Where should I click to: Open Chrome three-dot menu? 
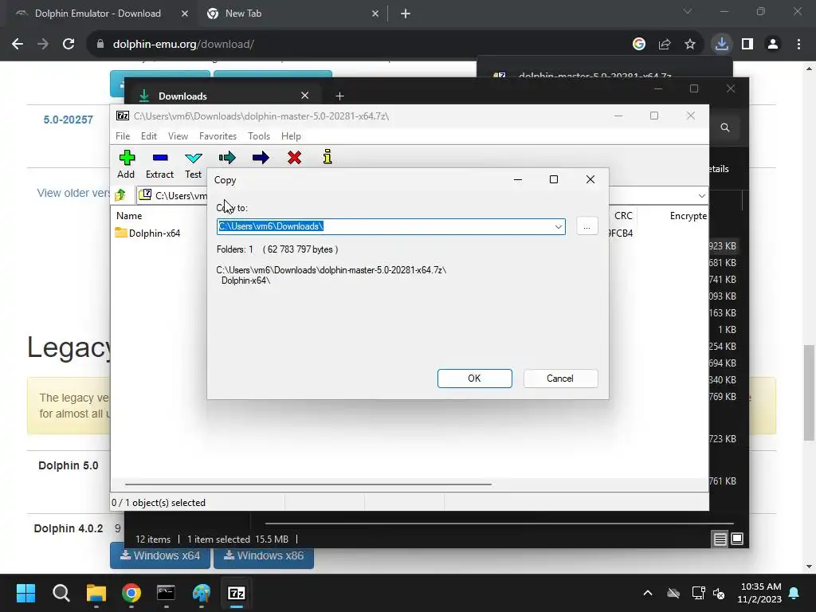[798, 45]
